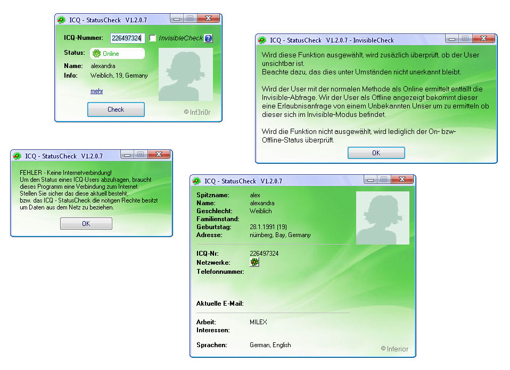Confirm OK in the InvisibleCheck explanation dialog

click(x=376, y=153)
